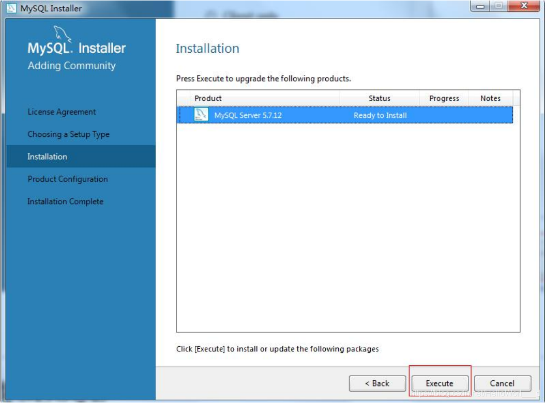Click the MySQL Installer title bar icon
Viewport: 545px width, 403px height.
coord(11,8)
